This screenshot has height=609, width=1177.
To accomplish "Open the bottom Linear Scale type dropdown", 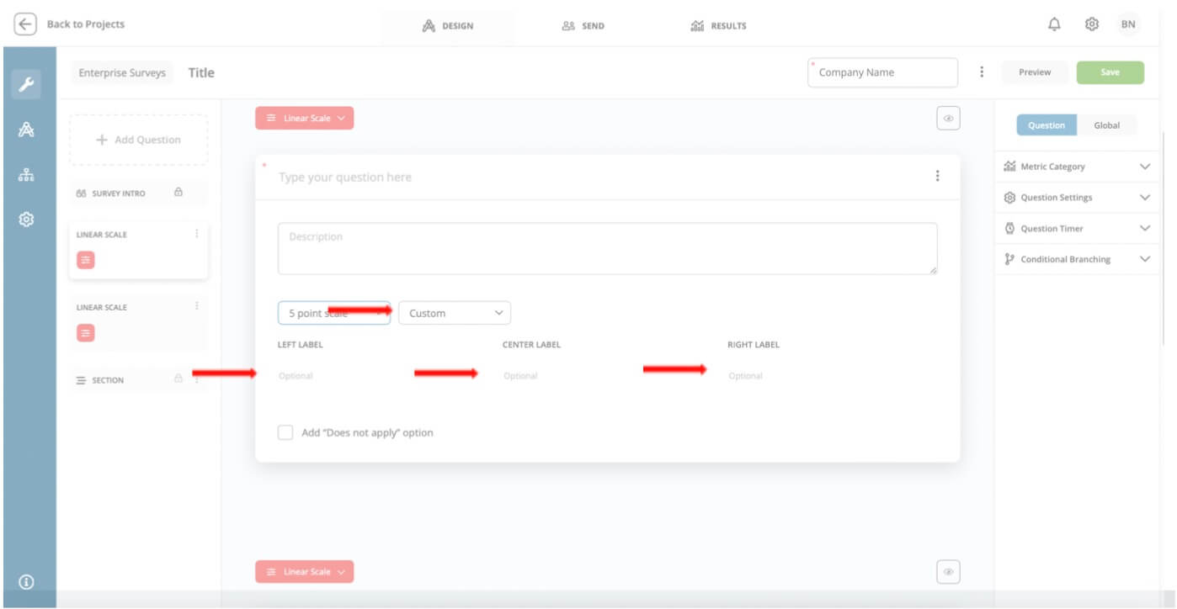I will click(305, 572).
